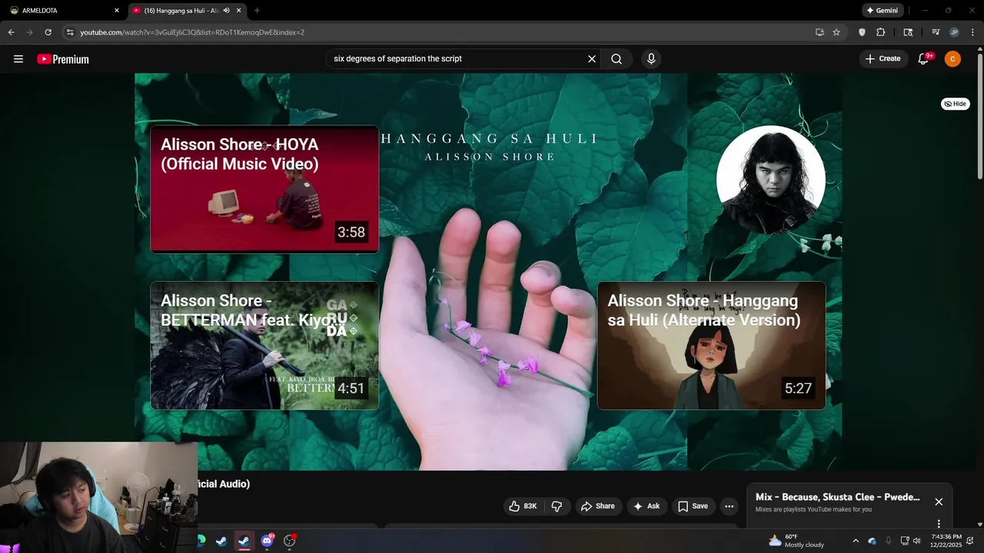Share this video

point(597,506)
